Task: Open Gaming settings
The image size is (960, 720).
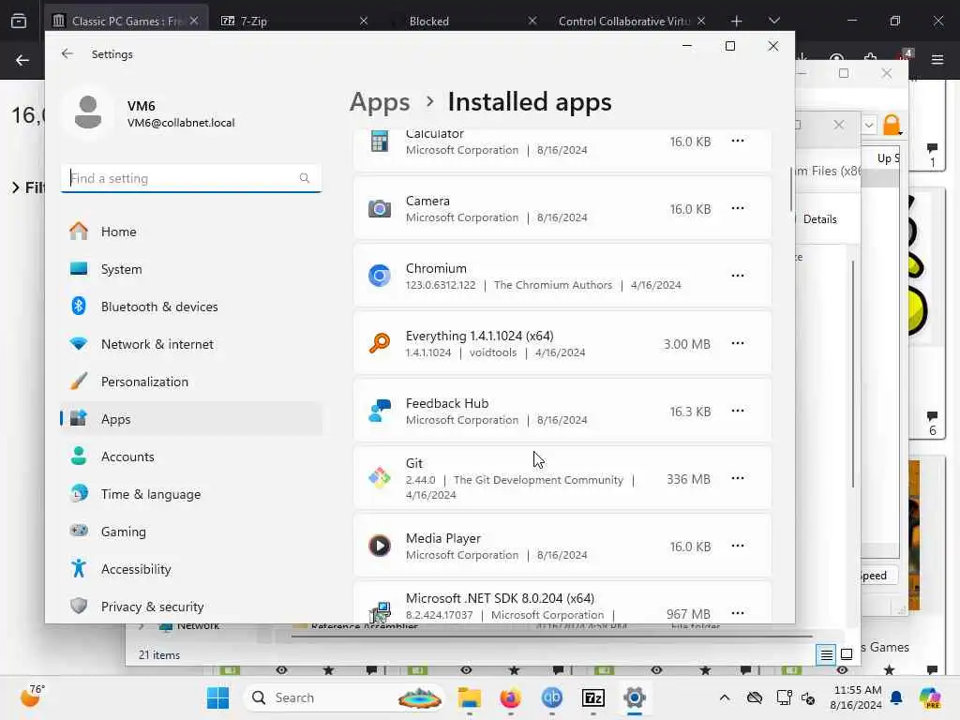Action: 191,532
